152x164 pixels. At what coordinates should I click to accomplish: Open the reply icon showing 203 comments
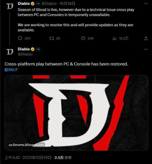[x=20, y=38]
